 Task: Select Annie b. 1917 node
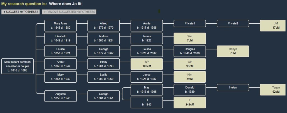click(147, 26)
